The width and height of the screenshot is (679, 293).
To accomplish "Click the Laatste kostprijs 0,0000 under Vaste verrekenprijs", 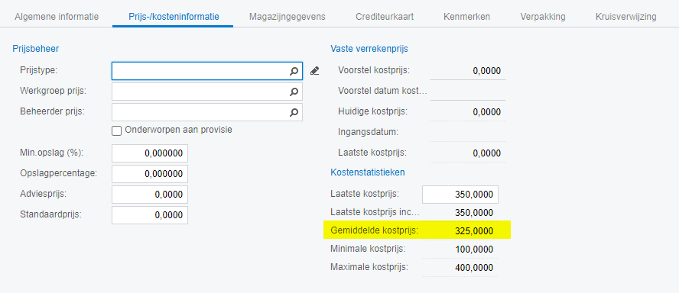I will (x=487, y=153).
